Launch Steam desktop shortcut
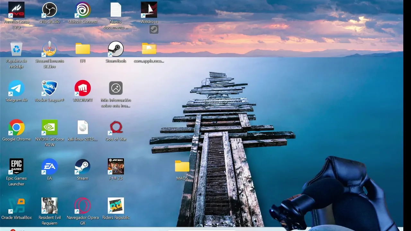411x231 pixels. tap(83, 167)
